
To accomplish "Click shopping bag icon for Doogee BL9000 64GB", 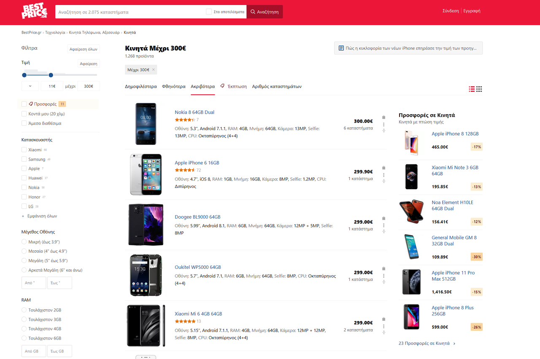I will click(x=383, y=218).
